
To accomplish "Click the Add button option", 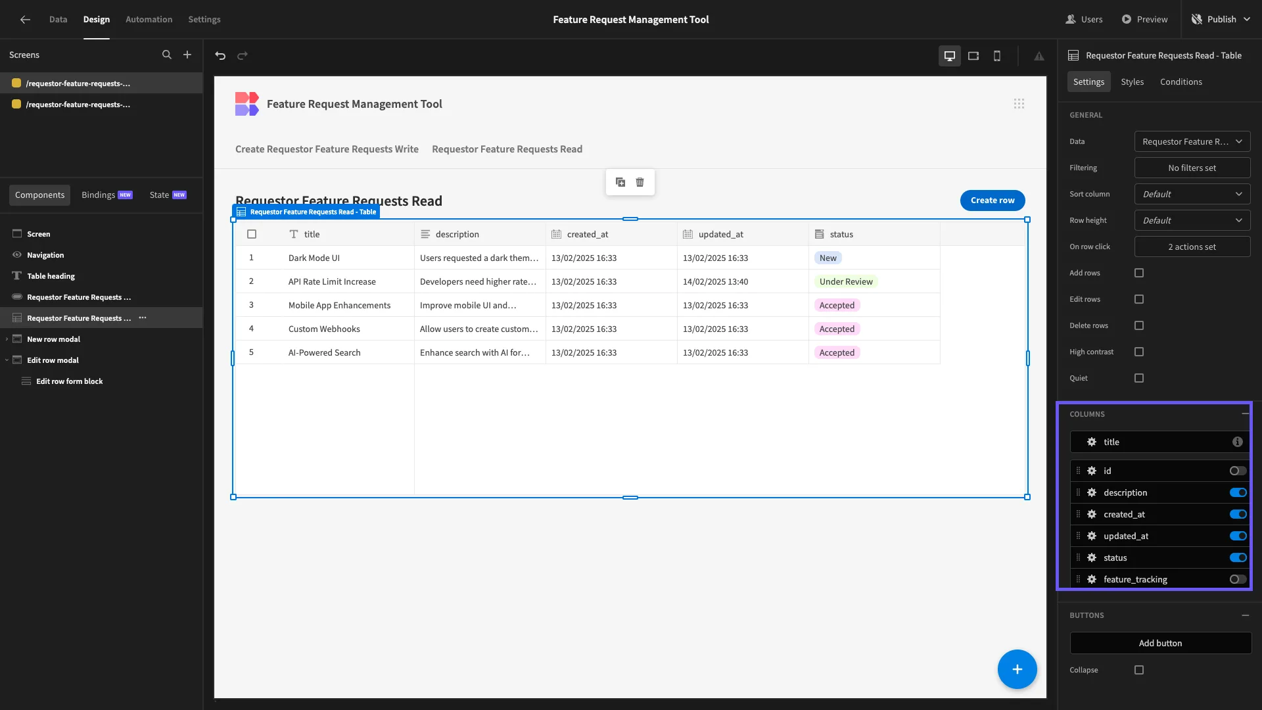I will [1160, 643].
